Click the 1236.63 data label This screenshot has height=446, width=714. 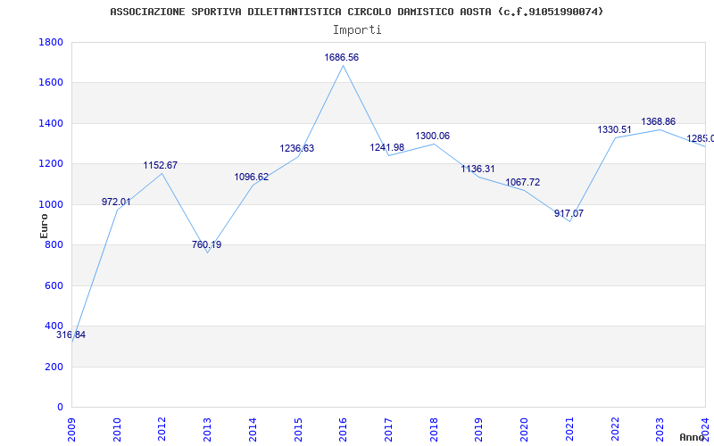[x=297, y=148]
